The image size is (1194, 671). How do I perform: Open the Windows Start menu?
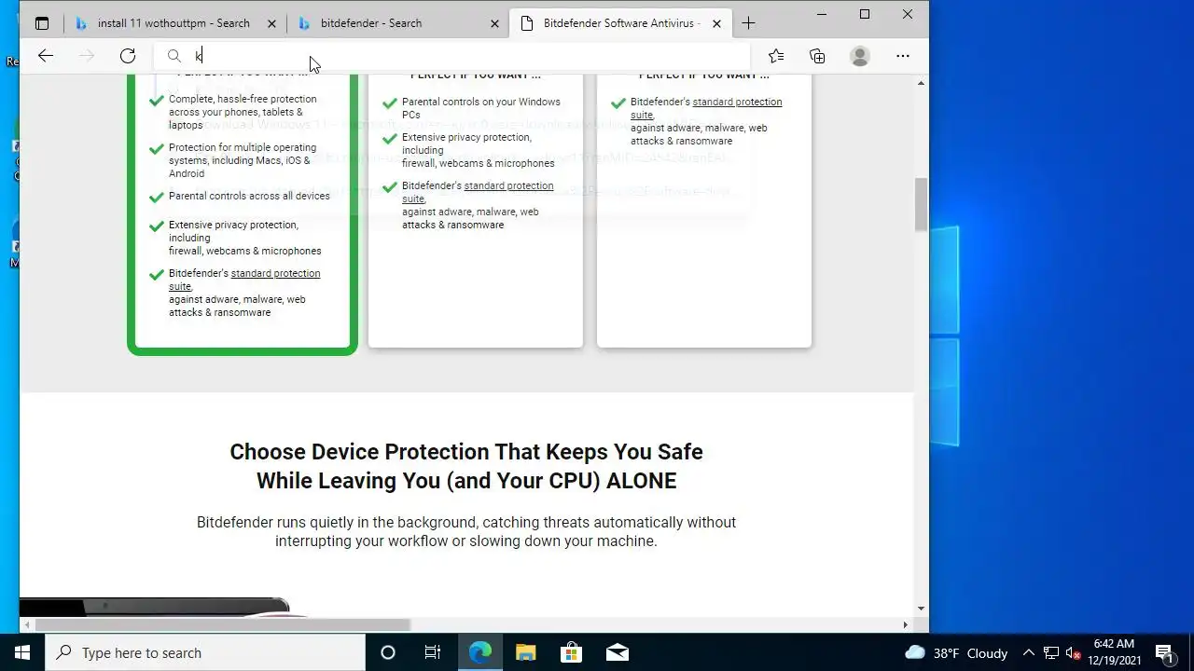22,652
